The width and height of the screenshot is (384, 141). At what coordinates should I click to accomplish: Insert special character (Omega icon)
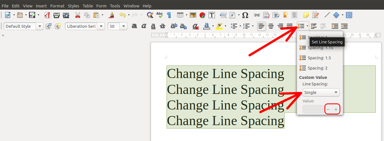pos(245,15)
